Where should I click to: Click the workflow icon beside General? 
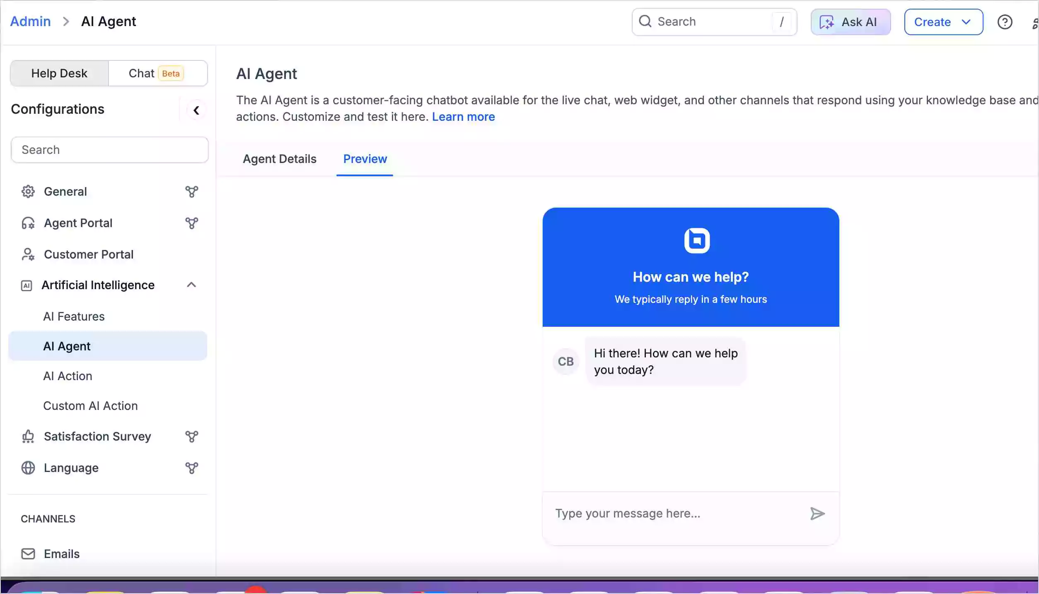click(191, 192)
